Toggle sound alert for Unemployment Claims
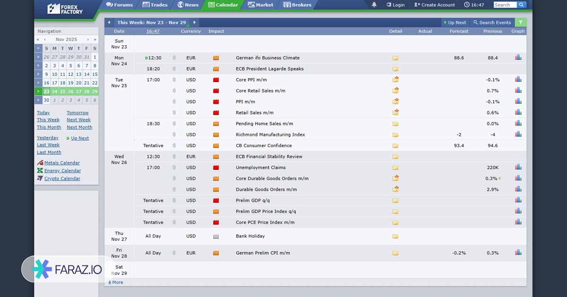This screenshot has height=297, width=567. 174,167
